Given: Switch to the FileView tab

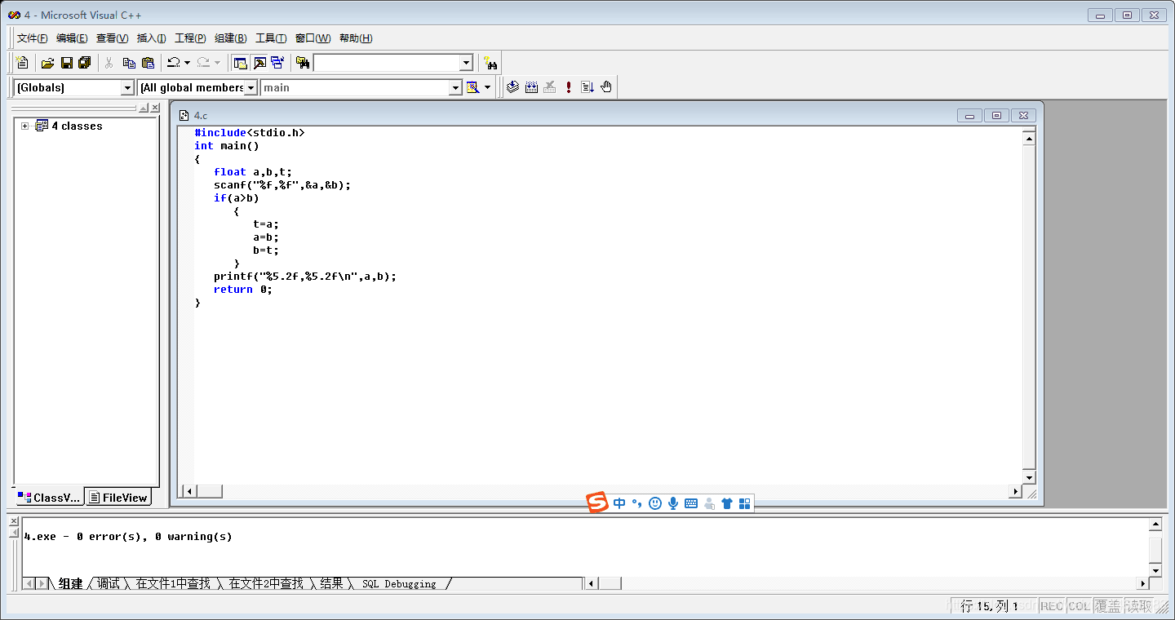Looking at the screenshot, I should pos(118,498).
